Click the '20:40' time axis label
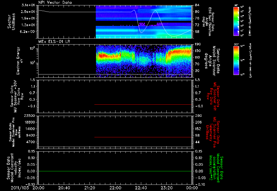The image size is (277, 191). (x=64, y=188)
